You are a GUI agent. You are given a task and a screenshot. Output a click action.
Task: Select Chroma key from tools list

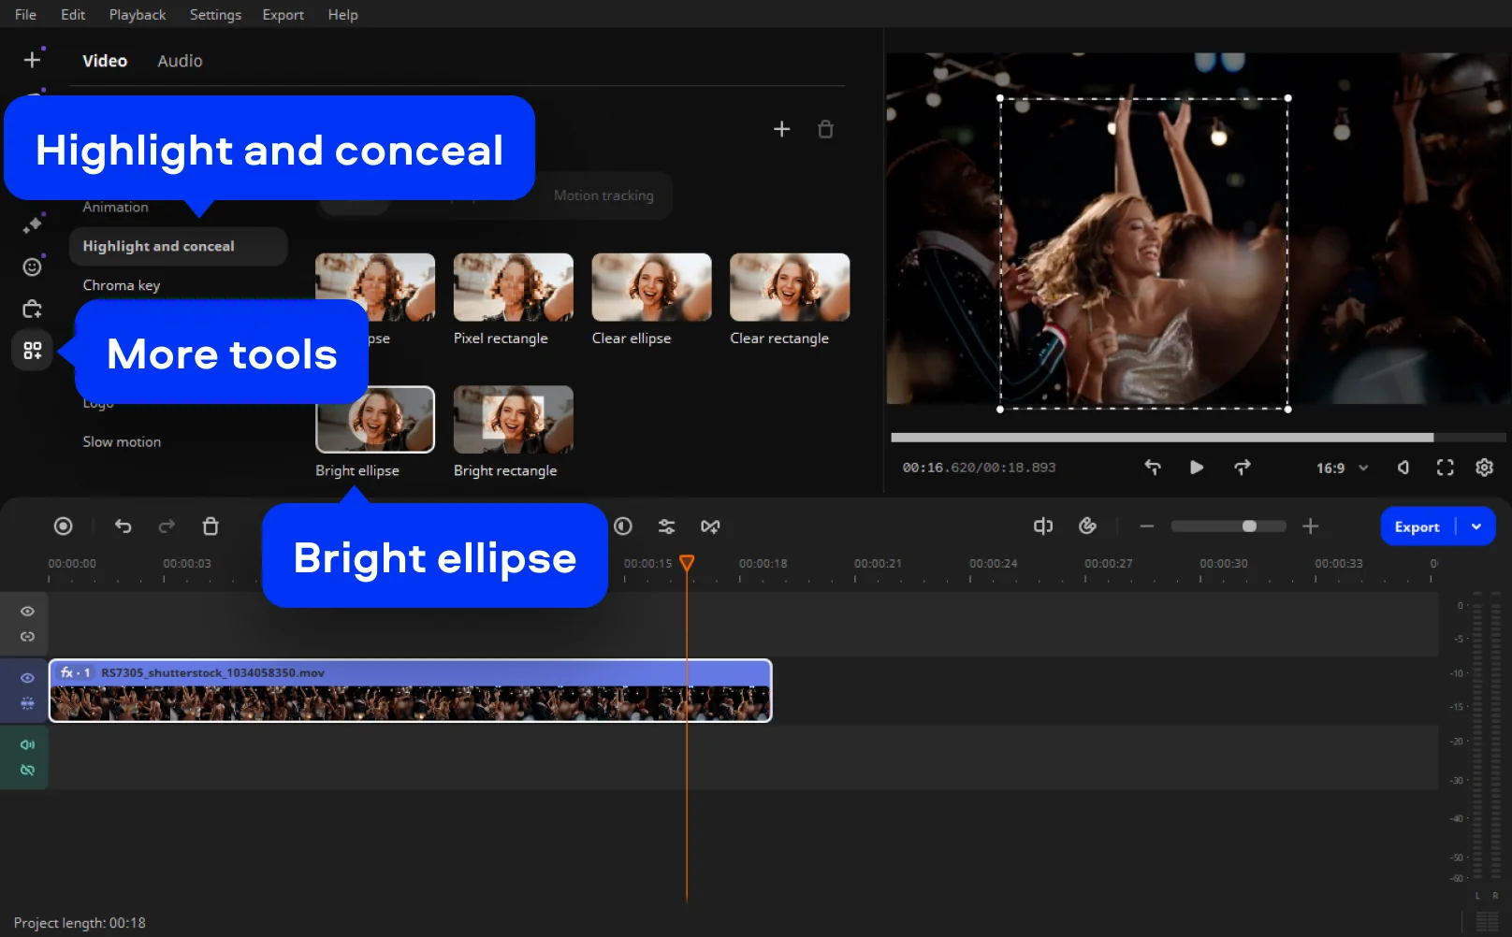pos(122,285)
